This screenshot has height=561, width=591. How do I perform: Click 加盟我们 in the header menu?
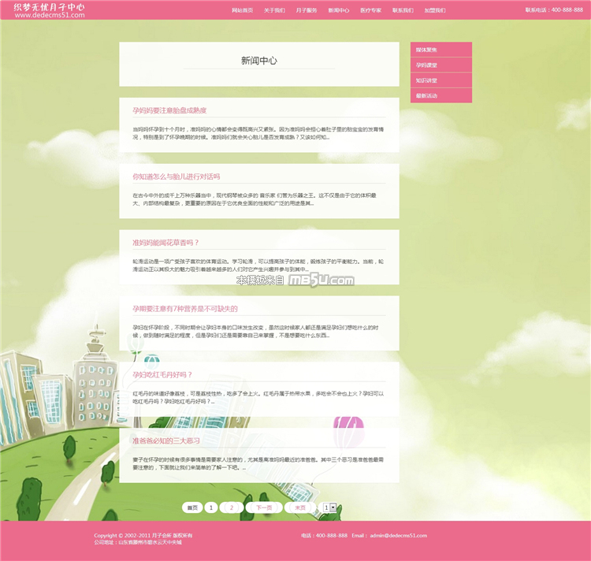tap(434, 10)
